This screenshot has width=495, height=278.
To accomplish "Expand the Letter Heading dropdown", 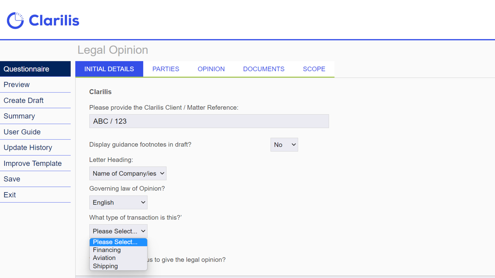I will click(x=128, y=173).
